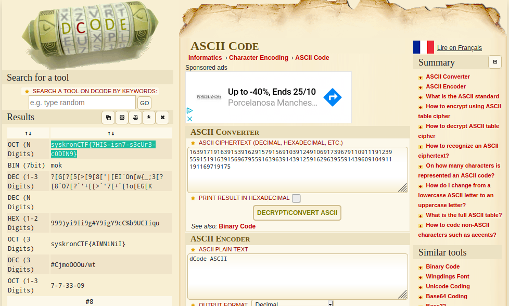
Task: Click the BIN (7bit) row label
Action: pos(27,165)
